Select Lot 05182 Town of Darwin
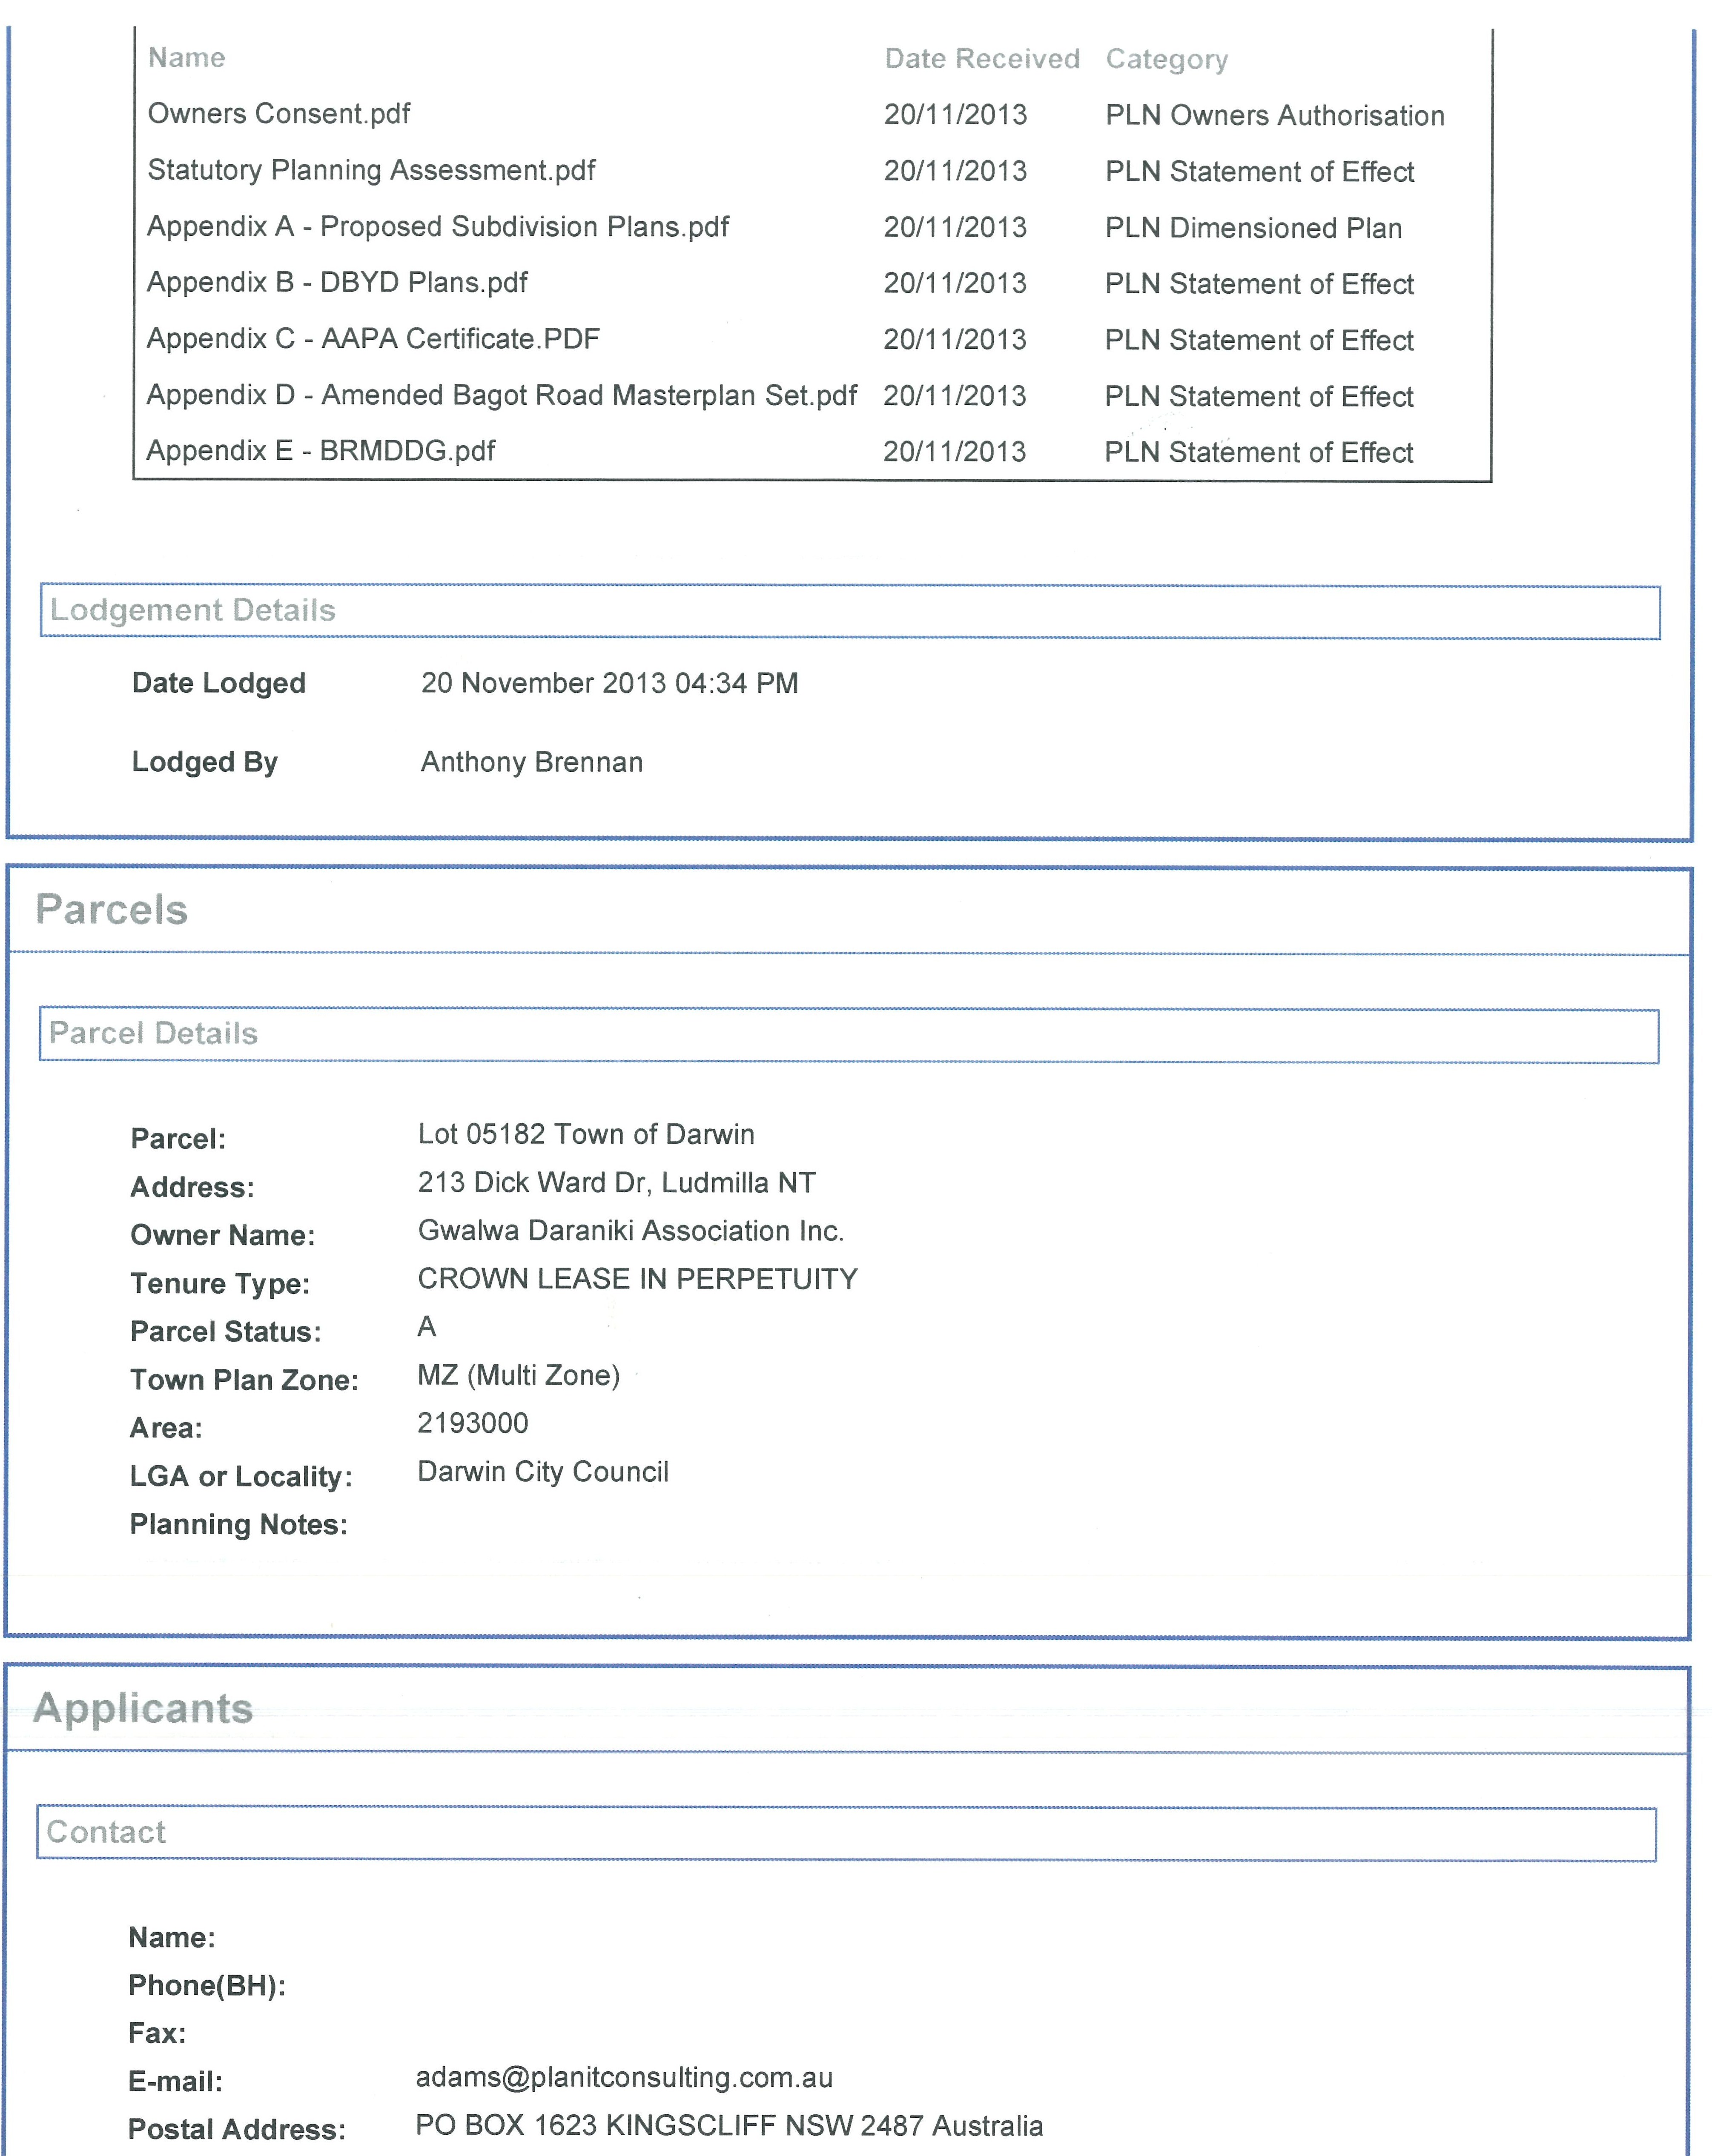This screenshot has height=2156, width=1712. tap(586, 1134)
